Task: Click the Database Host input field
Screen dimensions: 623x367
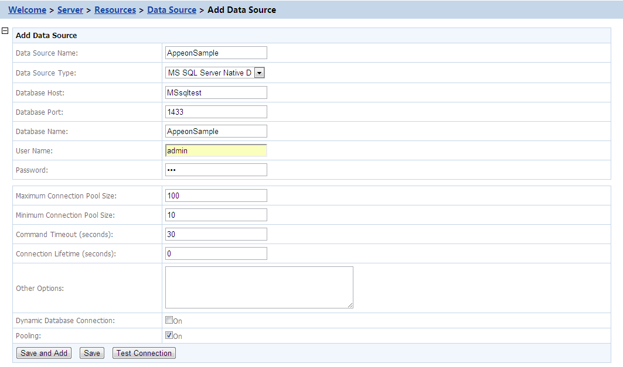Action: pyautogui.click(x=216, y=92)
